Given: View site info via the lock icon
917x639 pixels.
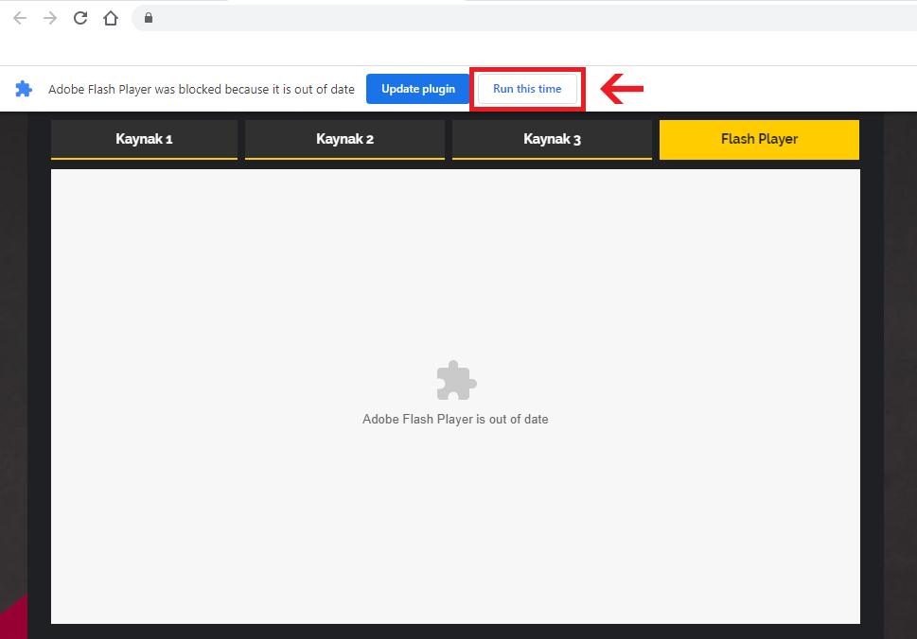Looking at the screenshot, I should 149,18.
